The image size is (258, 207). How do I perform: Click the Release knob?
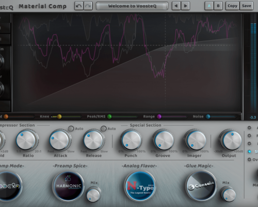[93, 140]
